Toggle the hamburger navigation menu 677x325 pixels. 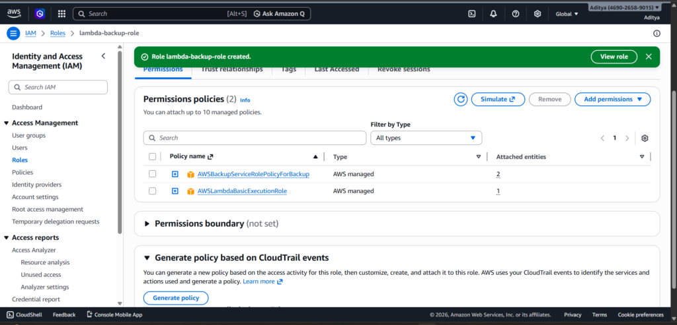tap(13, 33)
